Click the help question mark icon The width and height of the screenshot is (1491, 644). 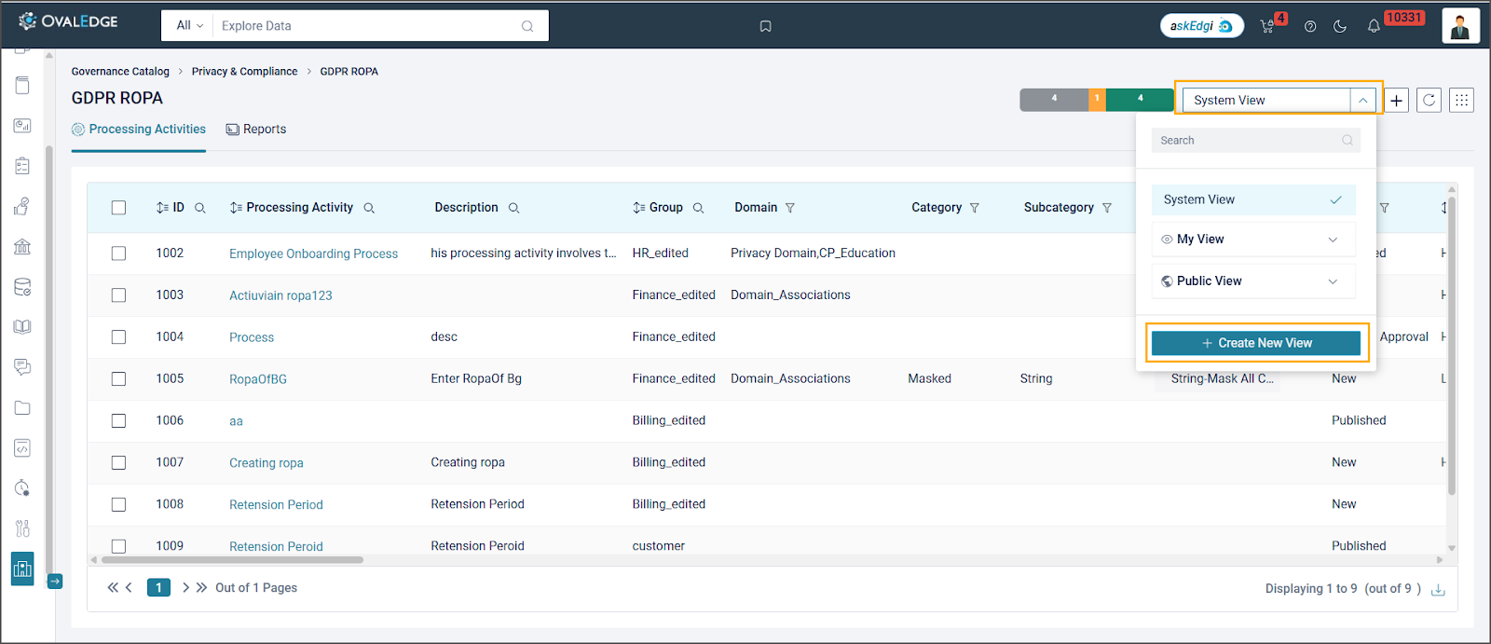[1310, 26]
